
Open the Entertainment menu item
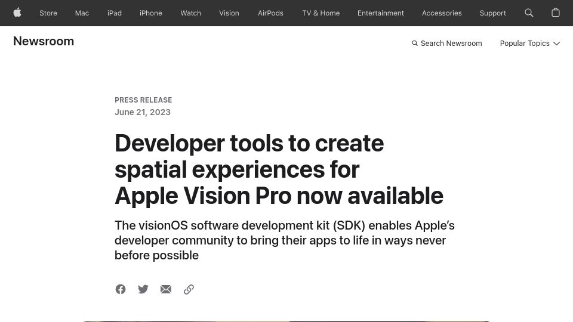click(380, 13)
